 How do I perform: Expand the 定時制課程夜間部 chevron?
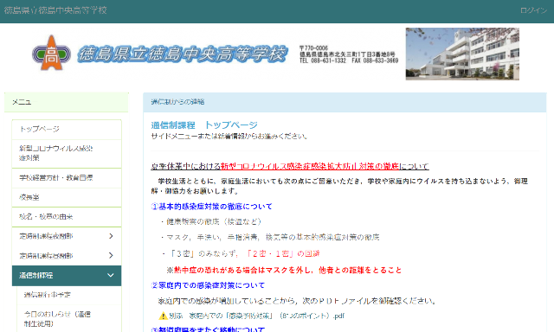[111, 236]
